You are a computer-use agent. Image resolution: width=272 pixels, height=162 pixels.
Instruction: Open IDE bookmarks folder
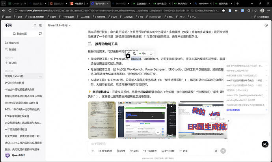coord(139,17)
